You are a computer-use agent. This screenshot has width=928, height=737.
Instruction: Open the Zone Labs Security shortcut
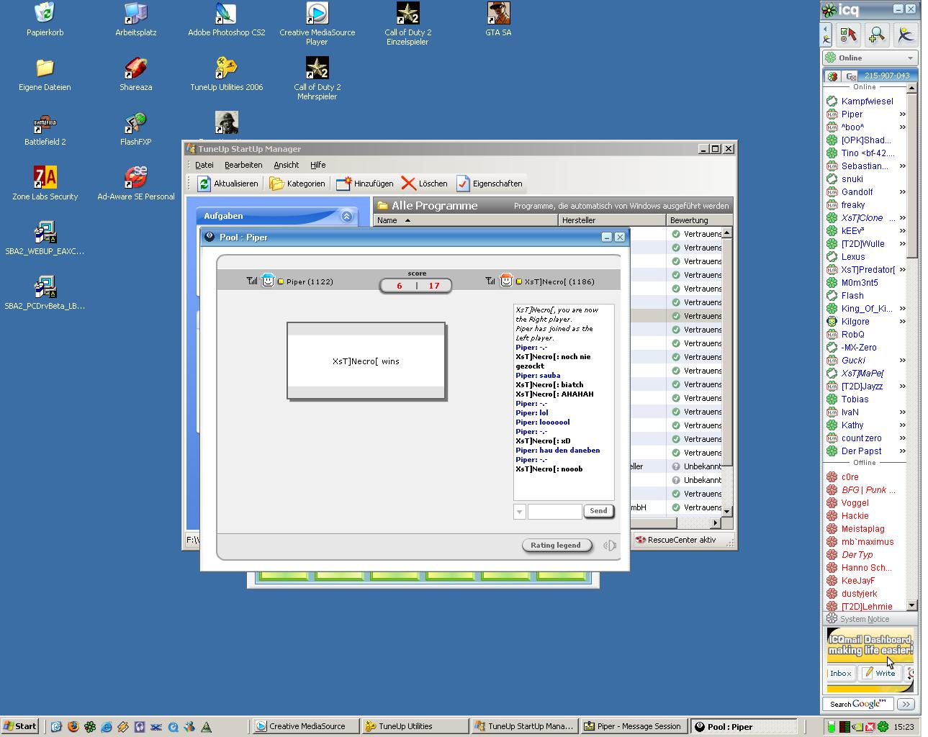[45, 184]
